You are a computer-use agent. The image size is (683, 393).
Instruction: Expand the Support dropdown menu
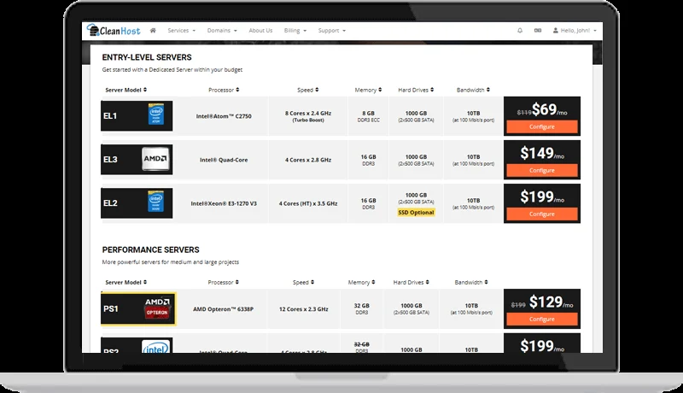click(332, 31)
